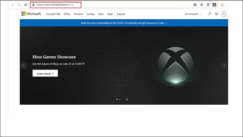Go to previous slide with left chevron
The image size is (243, 137).
click(x=24, y=65)
